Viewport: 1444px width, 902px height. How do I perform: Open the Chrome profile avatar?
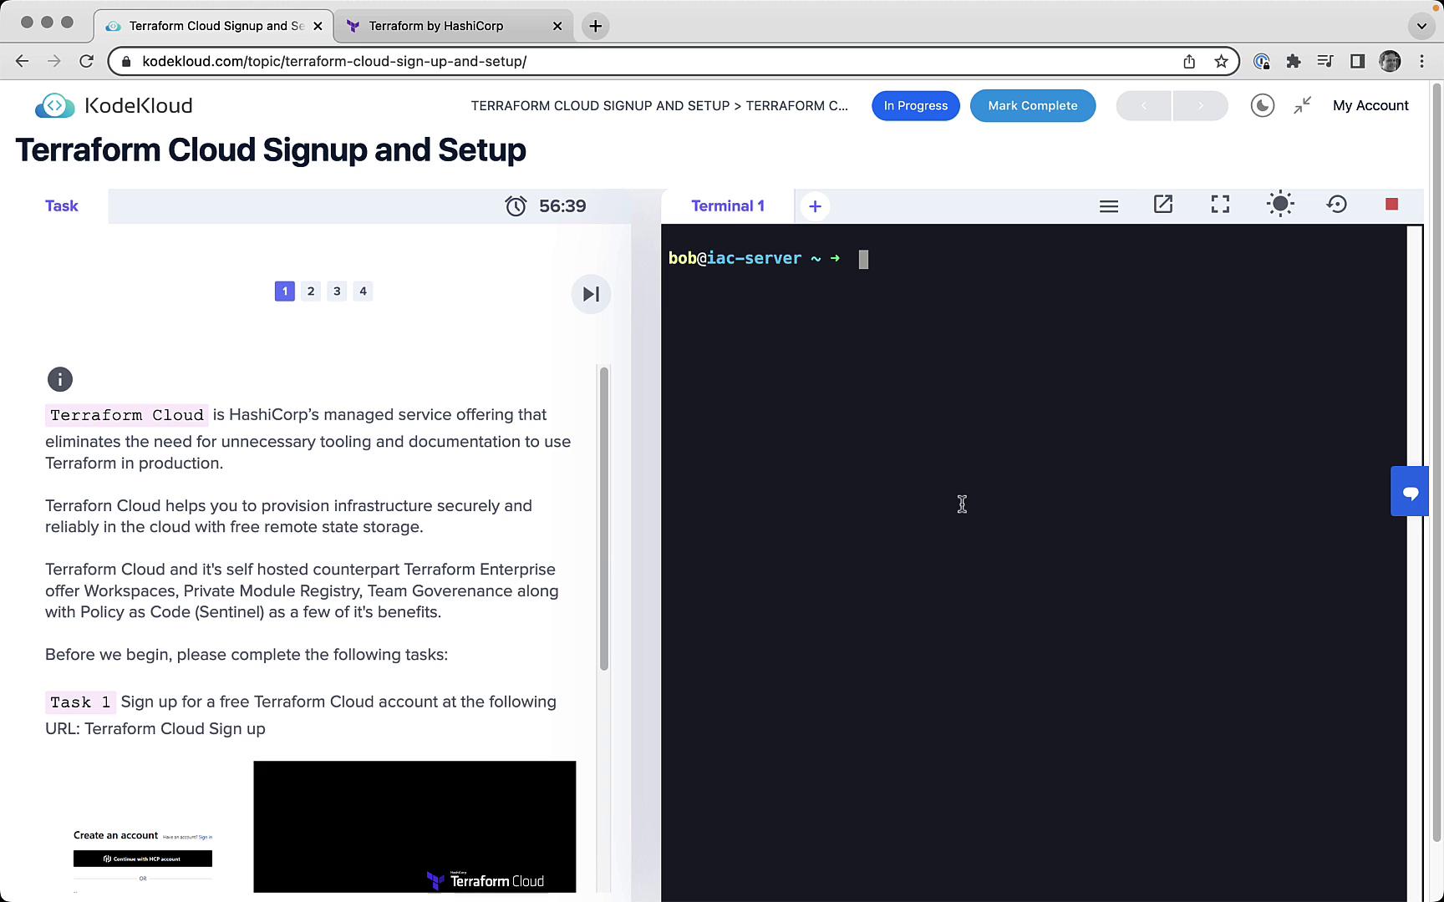1390,61
